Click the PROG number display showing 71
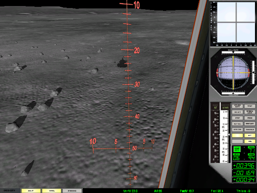257x193 pixels. [251, 151]
